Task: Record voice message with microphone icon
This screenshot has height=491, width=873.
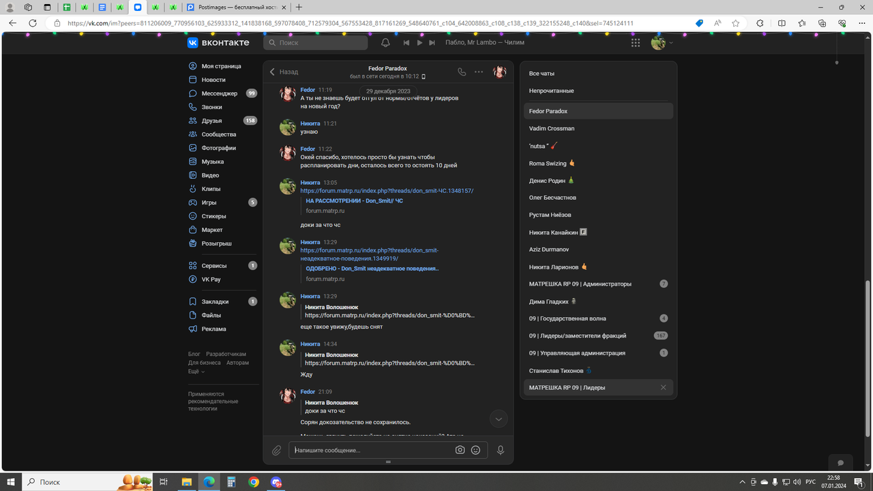Action: [501, 450]
